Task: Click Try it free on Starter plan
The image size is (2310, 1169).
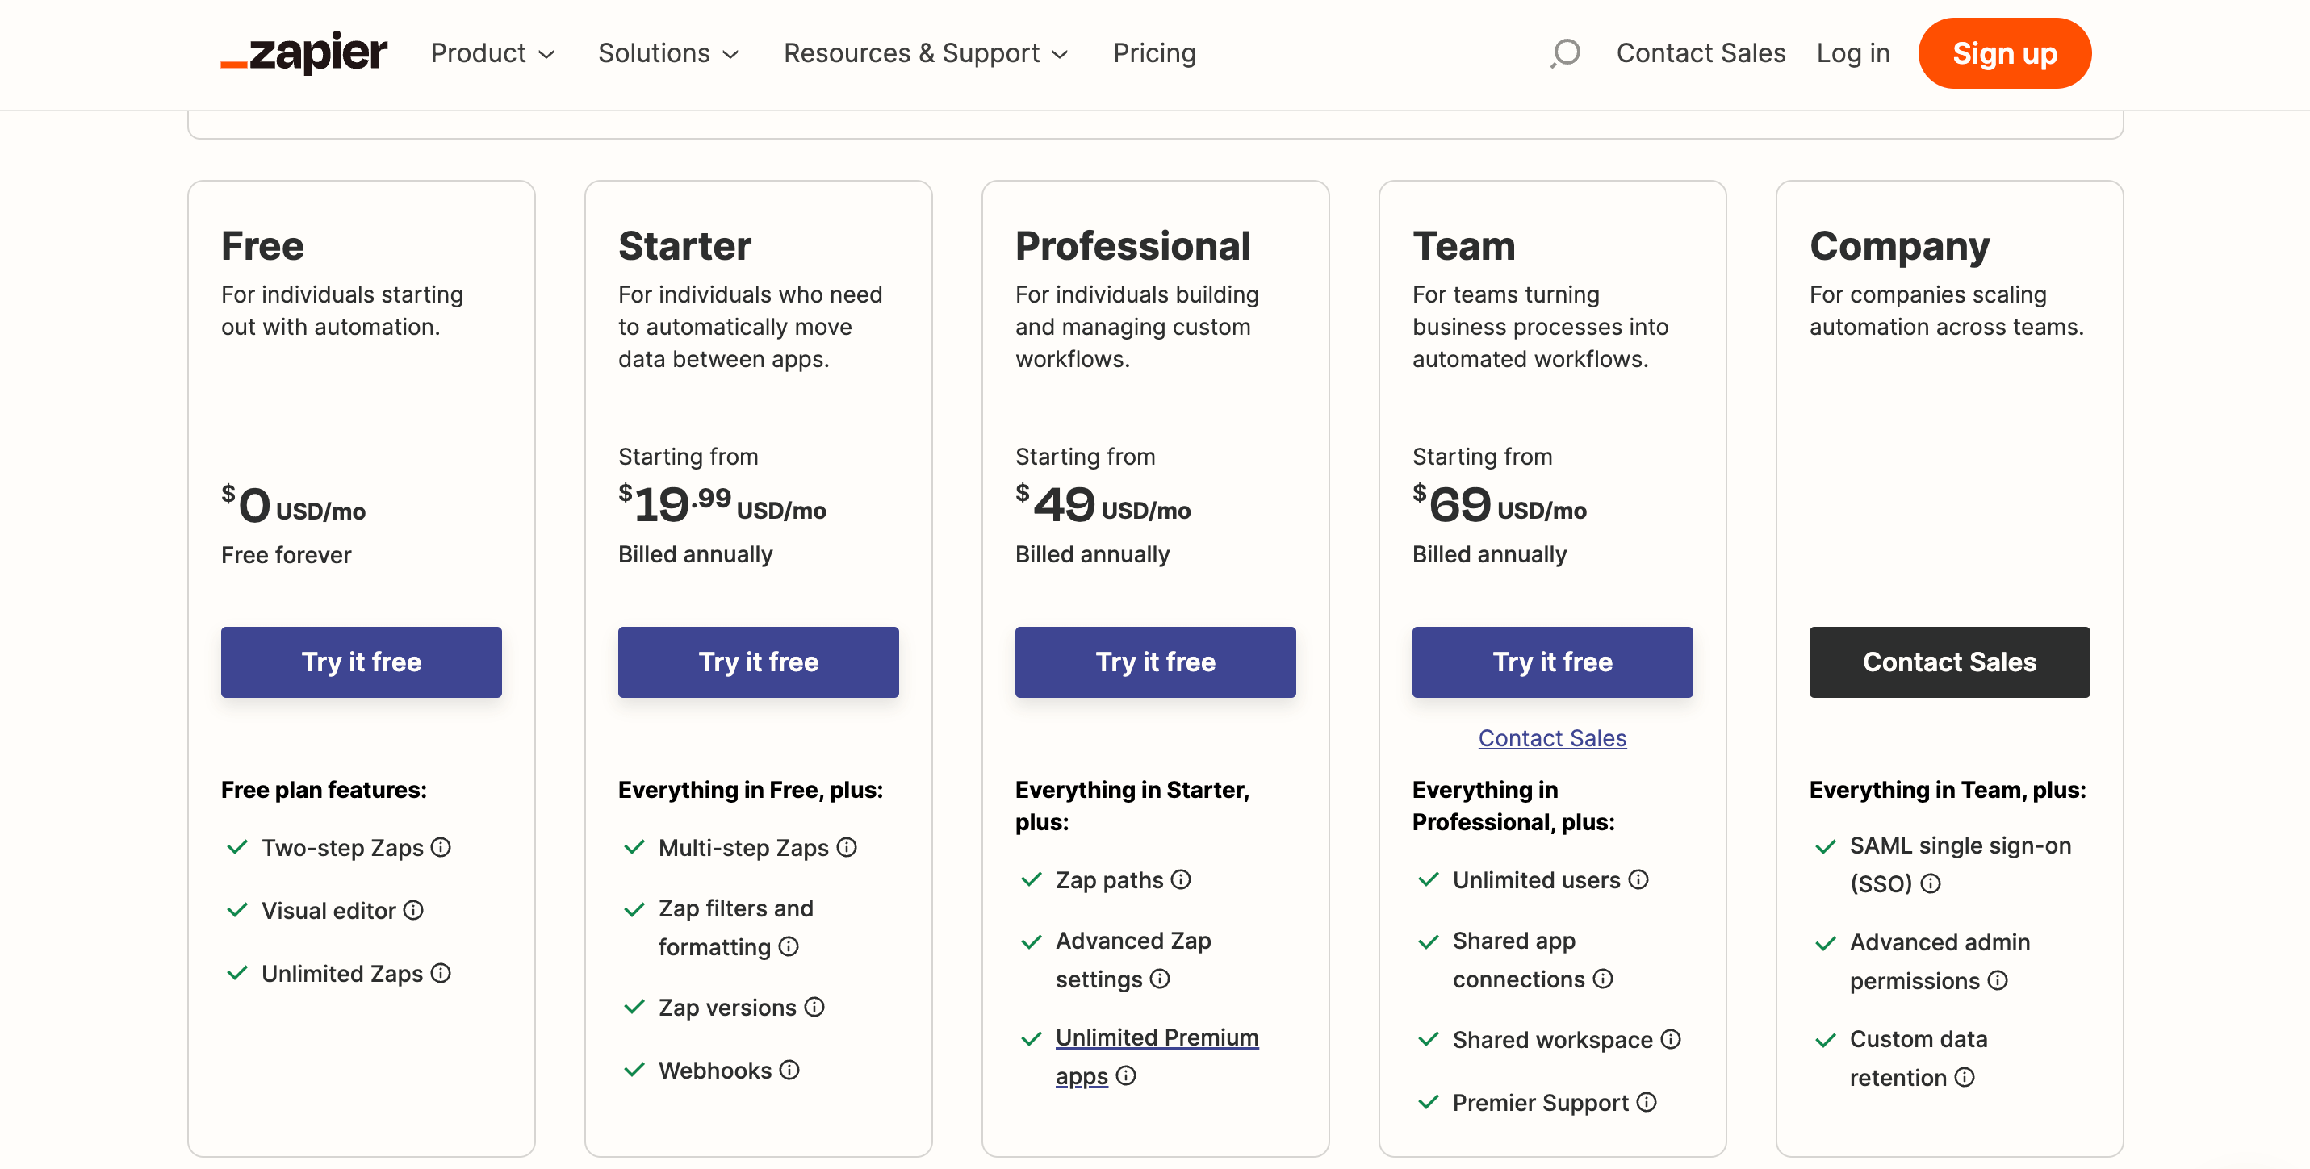Action: coord(759,662)
